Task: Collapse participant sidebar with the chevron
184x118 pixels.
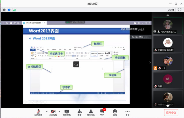Action: (150, 62)
